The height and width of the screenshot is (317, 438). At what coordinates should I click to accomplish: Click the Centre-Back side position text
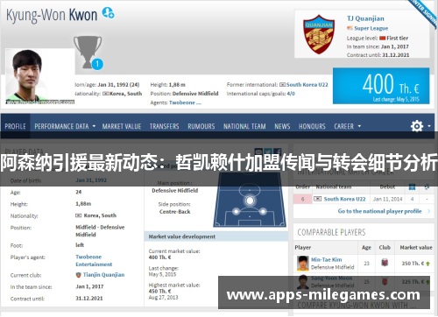pos(174,212)
